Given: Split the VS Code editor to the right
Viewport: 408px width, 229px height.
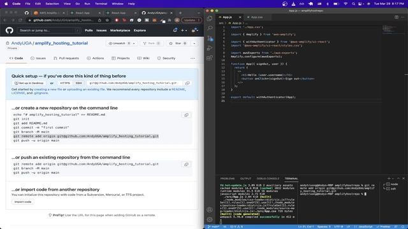Looking at the screenshot, I should point(397,17).
